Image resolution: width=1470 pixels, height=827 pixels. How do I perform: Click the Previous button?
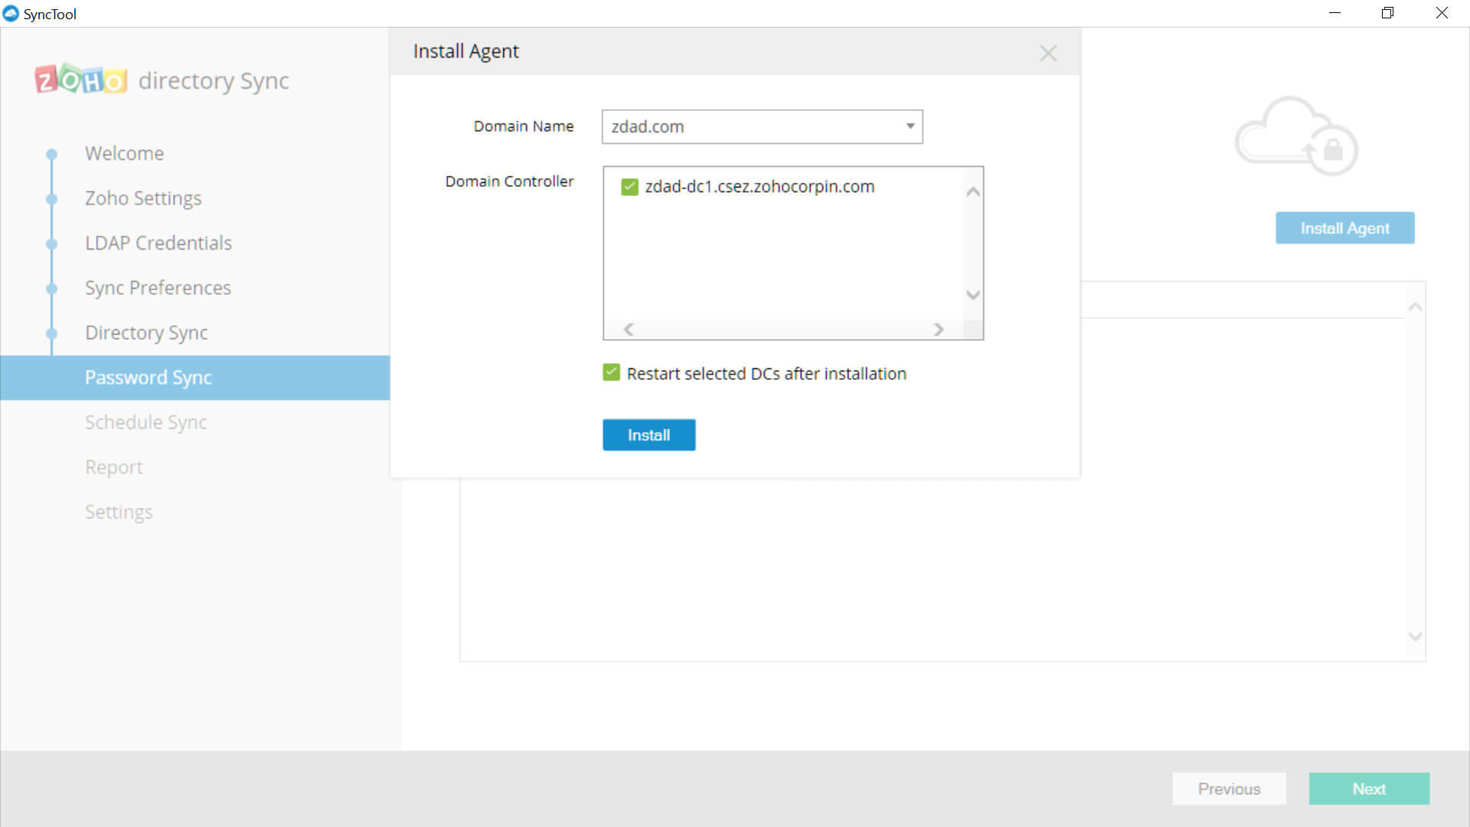click(x=1228, y=789)
